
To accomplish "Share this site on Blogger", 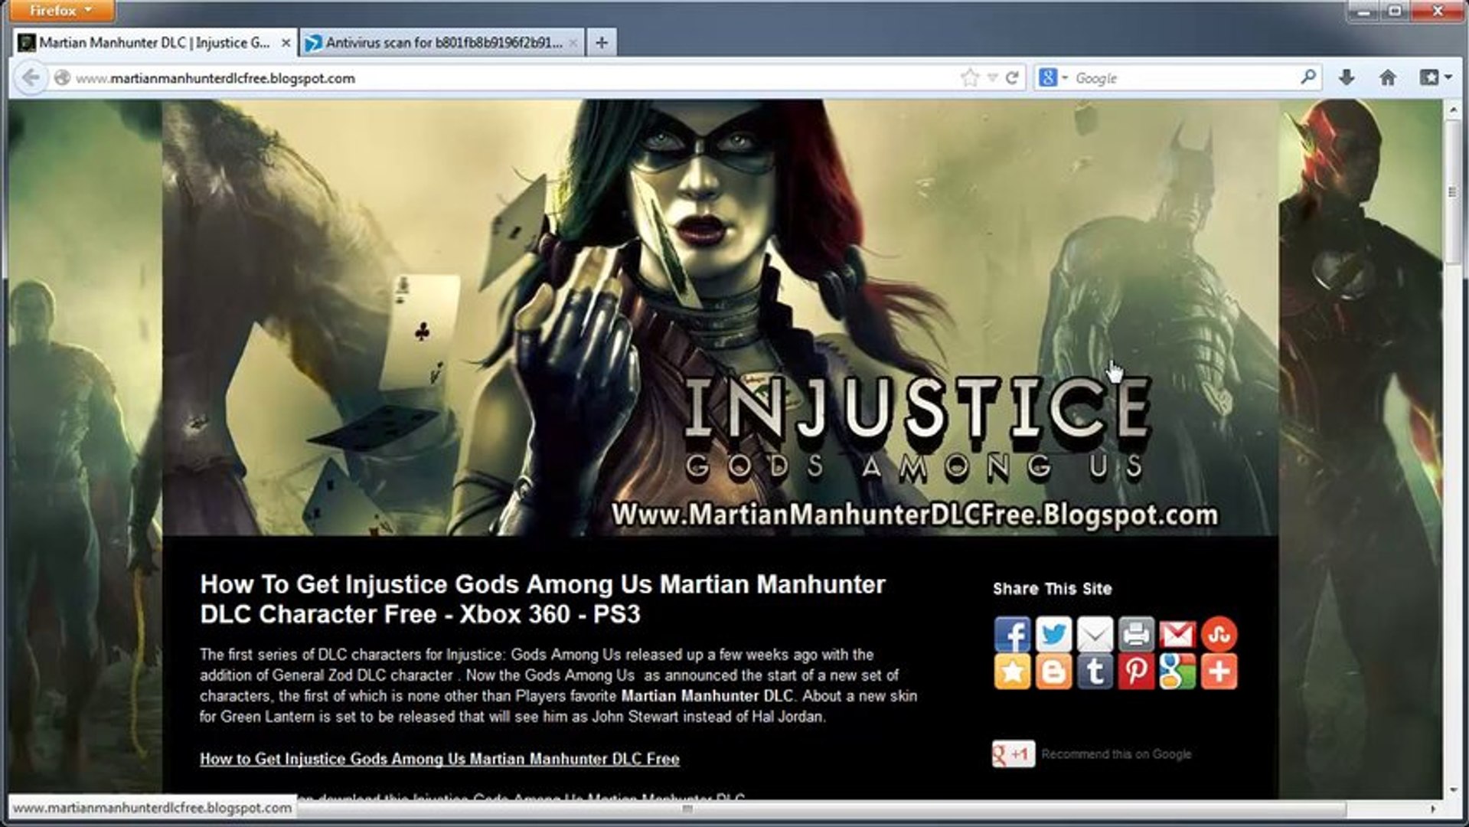I will tap(1053, 672).
